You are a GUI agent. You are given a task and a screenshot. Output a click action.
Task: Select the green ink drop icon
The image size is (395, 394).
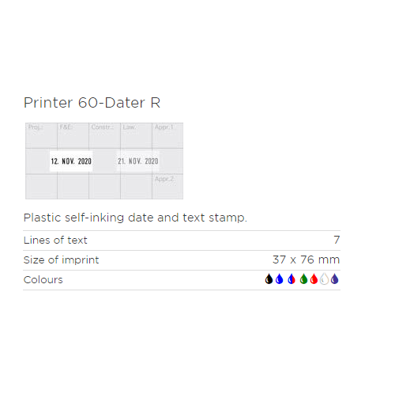(x=303, y=279)
